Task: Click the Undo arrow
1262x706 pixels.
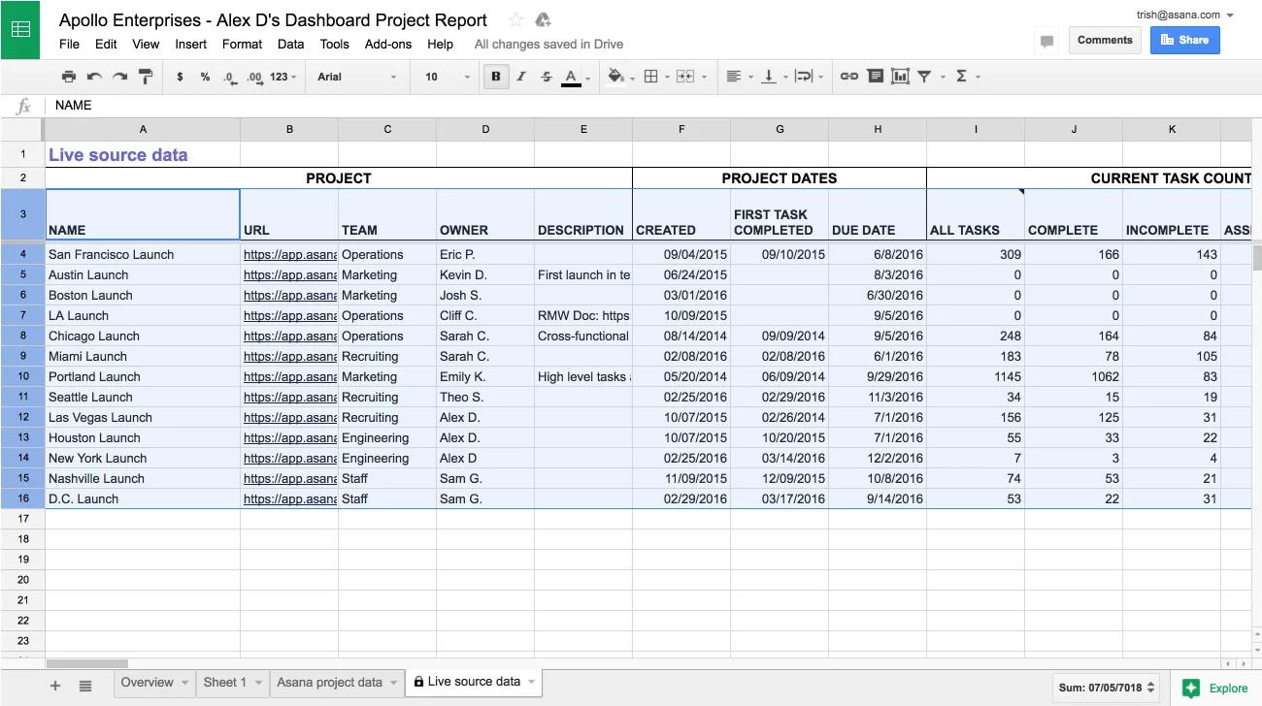Action: coord(94,77)
